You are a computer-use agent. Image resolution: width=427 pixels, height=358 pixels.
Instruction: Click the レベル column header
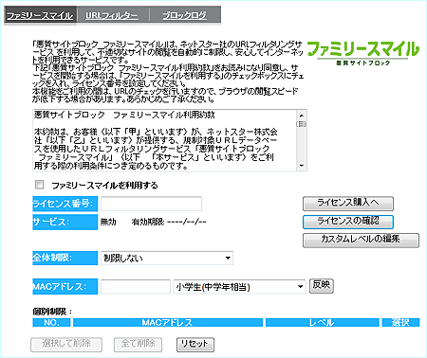pos(323,322)
